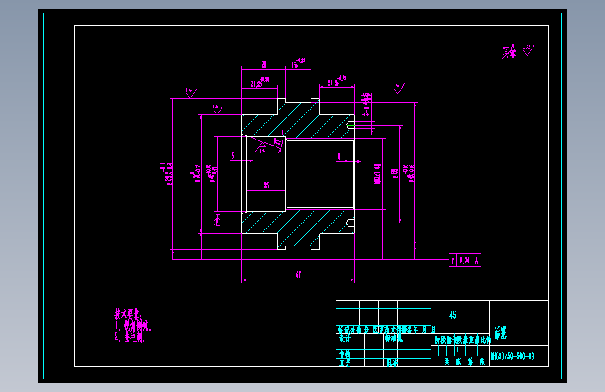The height and width of the screenshot is (392, 605).
Task: Click the vertical ø45 diameter dimension
Action: point(213,173)
